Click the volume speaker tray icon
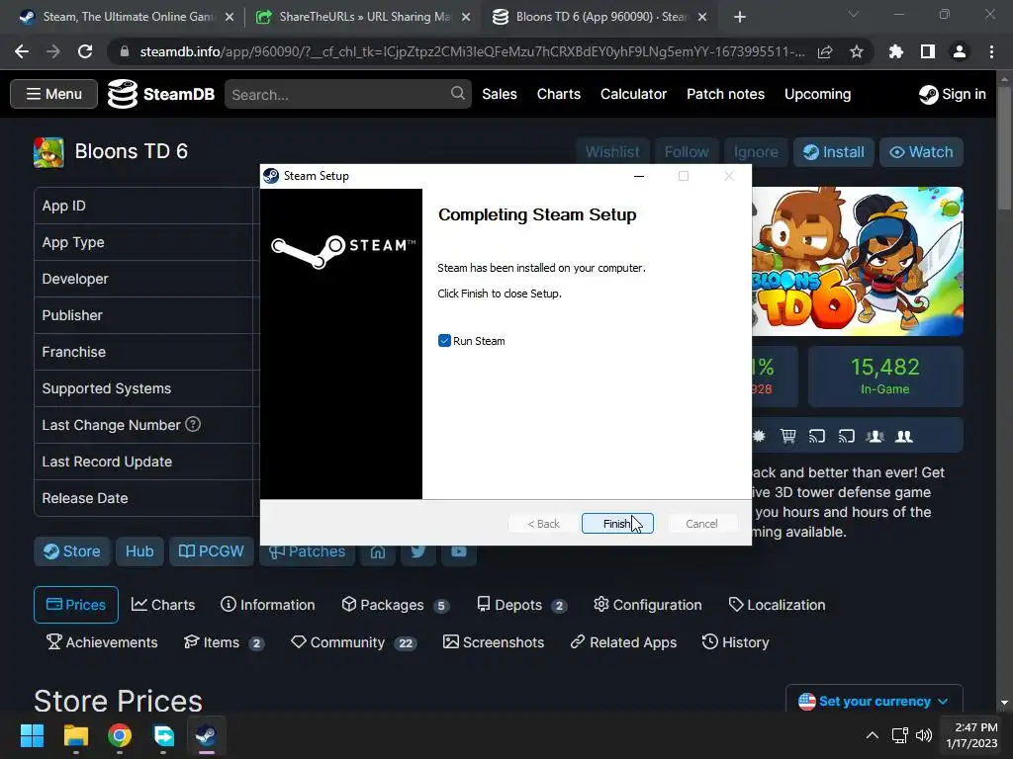1013x759 pixels. tap(925, 735)
